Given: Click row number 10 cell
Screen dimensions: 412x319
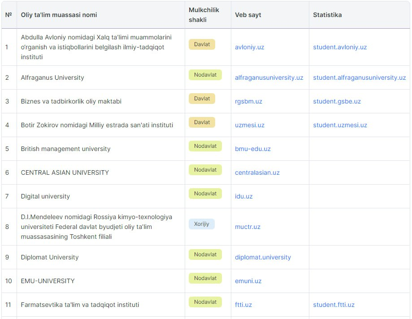Looking at the screenshot, I should (9, 281).
